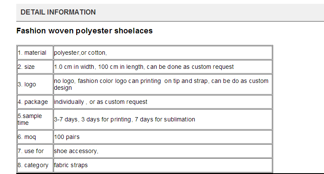Select the Fashion woven polyester shoelaces title
This screenshot has width=324, height=174.
tap(84, 31)
